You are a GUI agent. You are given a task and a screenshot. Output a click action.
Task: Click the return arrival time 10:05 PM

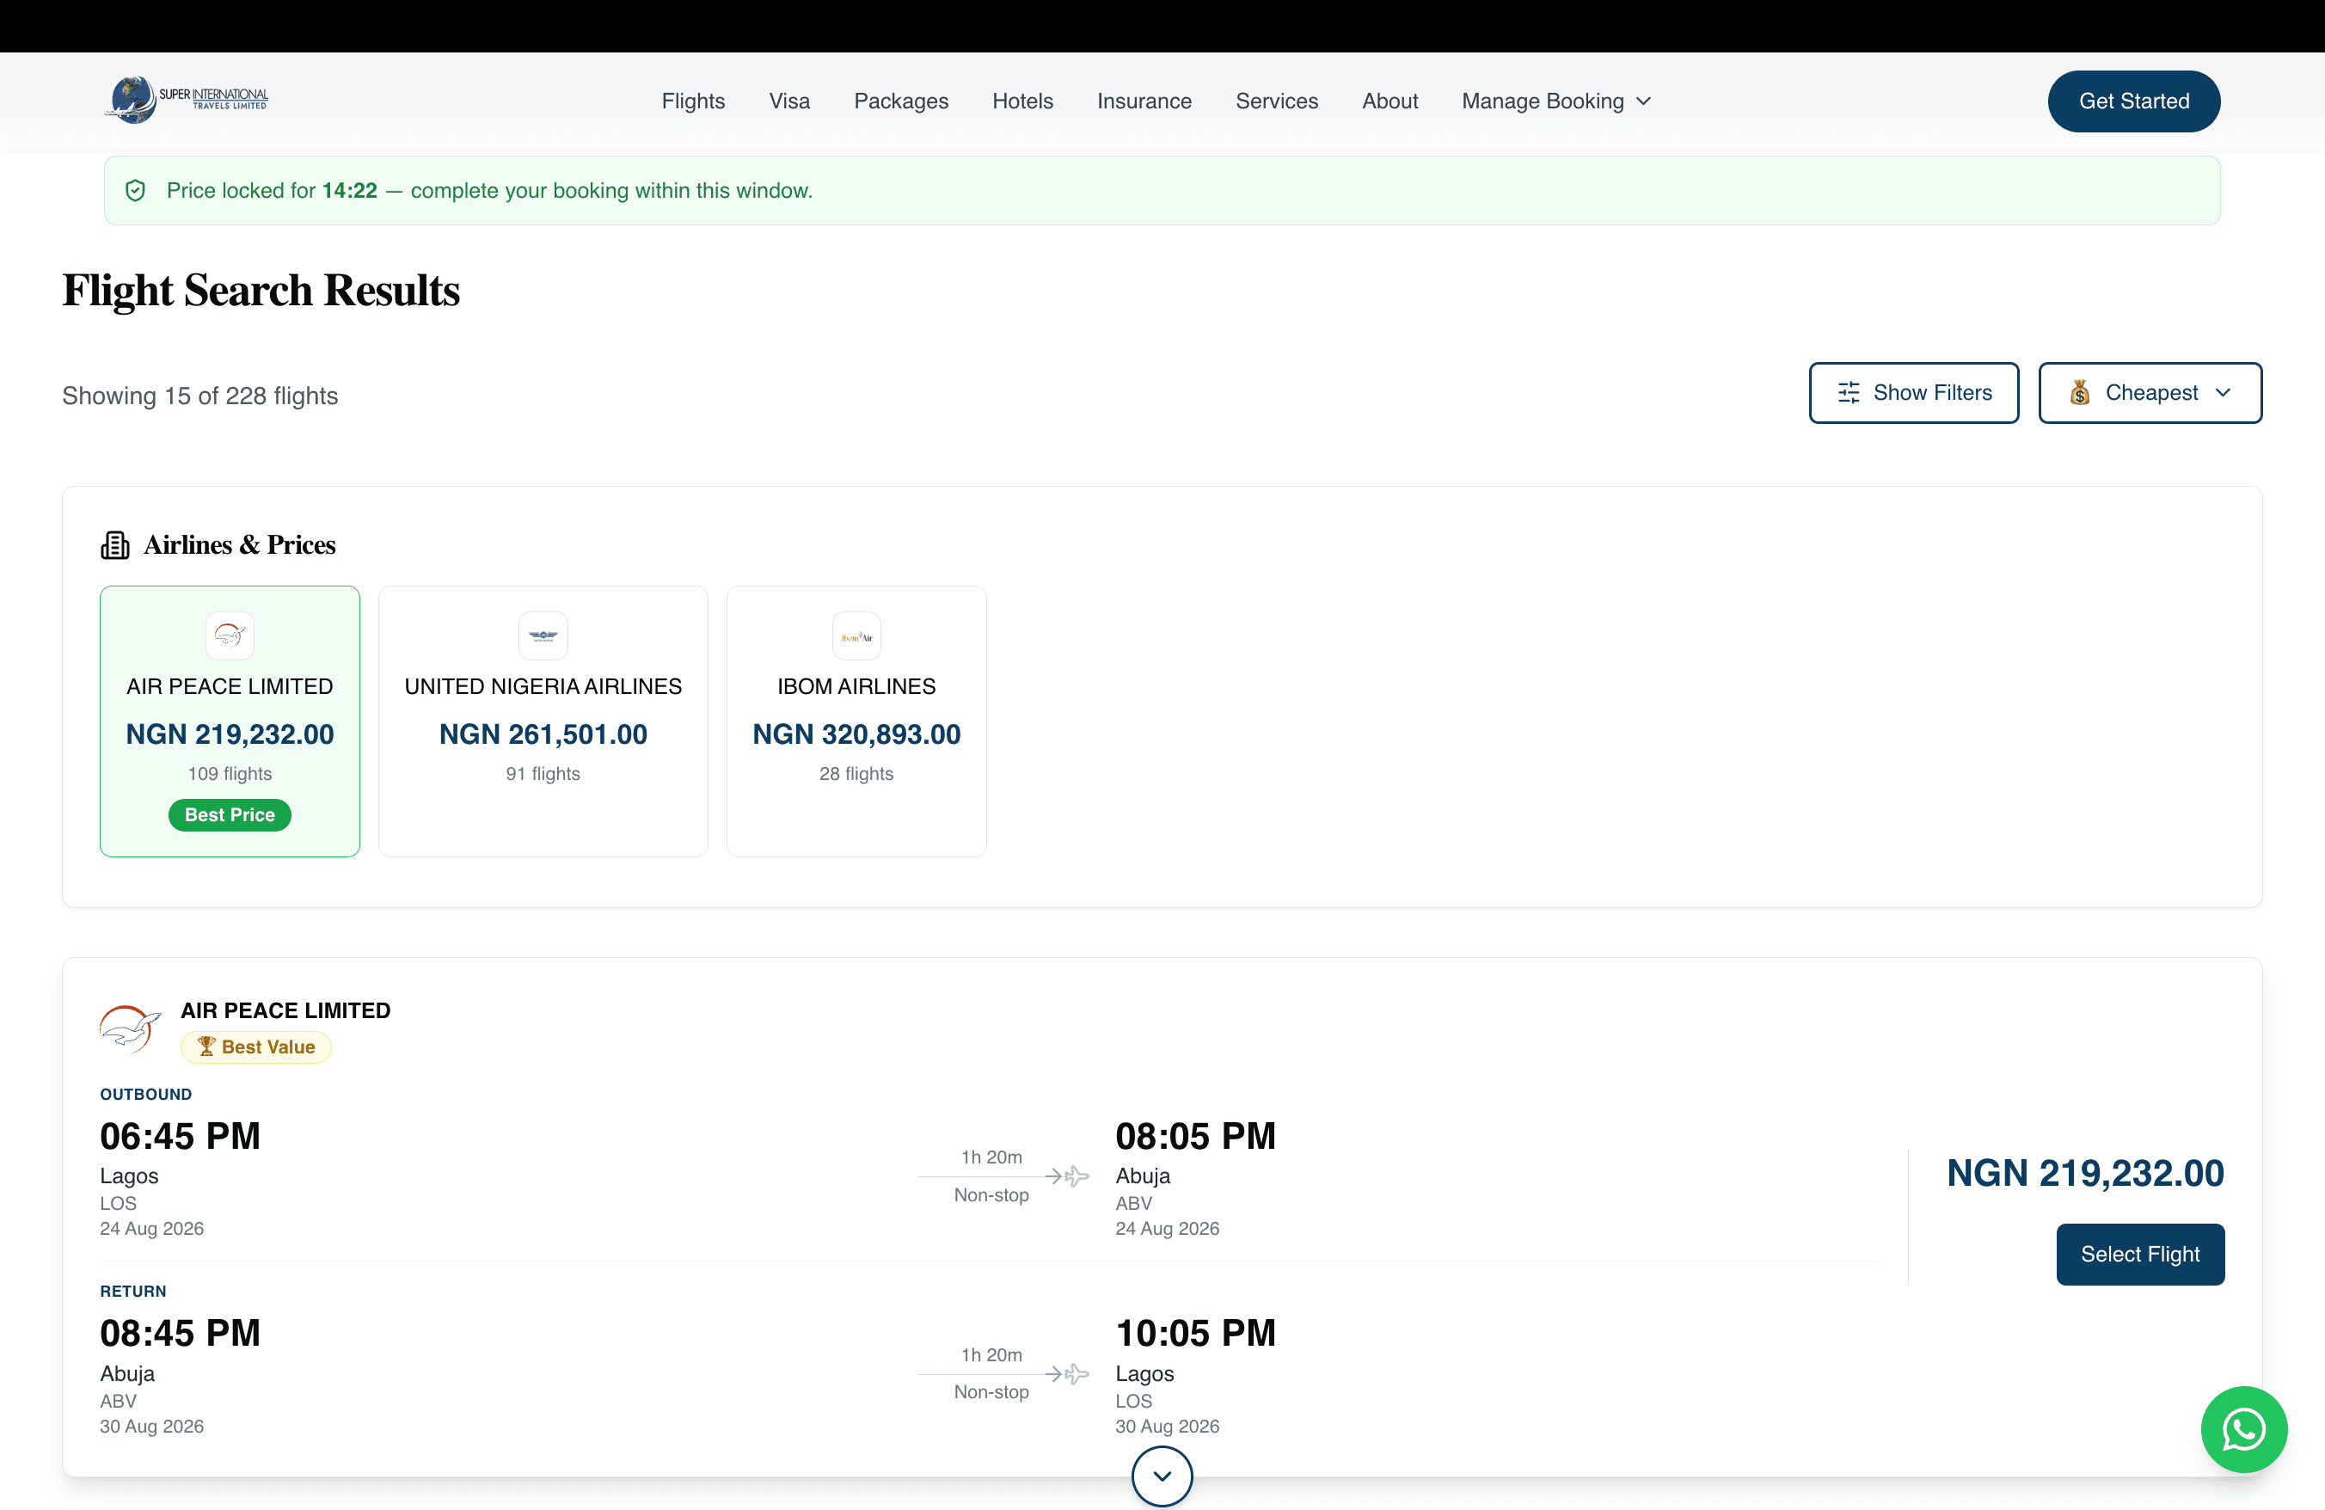coord(1196,1333)
